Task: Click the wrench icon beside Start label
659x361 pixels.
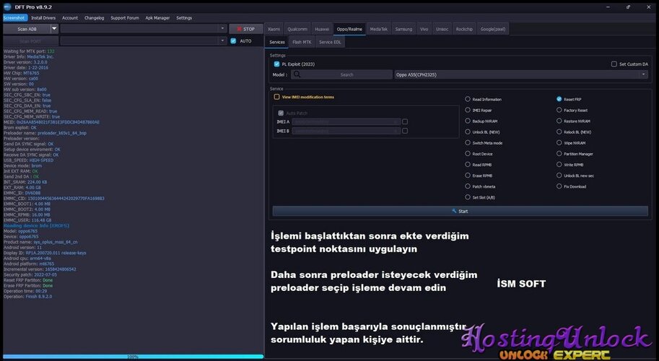Action: (454, 211)
